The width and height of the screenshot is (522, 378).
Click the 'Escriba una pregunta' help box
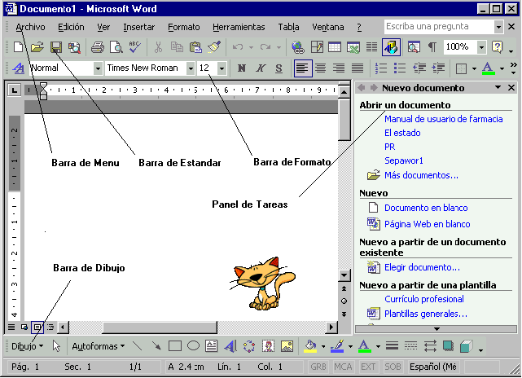coord(437,27)
